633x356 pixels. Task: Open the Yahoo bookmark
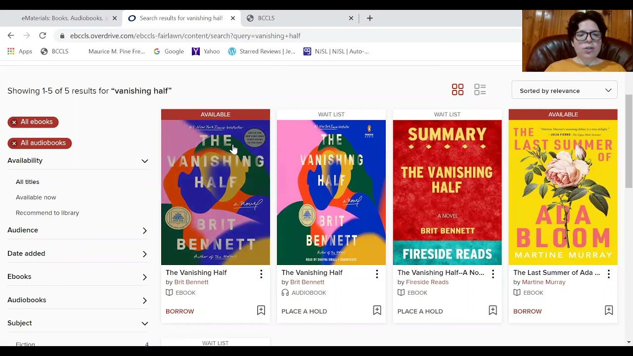pos(206,51)
